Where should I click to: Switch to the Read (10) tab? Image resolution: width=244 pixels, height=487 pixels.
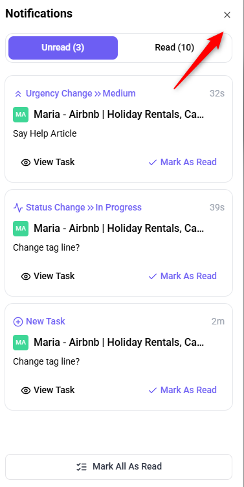[175, 48]
